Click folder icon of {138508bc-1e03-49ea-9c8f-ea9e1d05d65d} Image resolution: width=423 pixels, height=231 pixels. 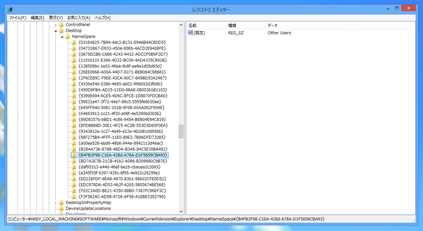[x=74, y=66]
